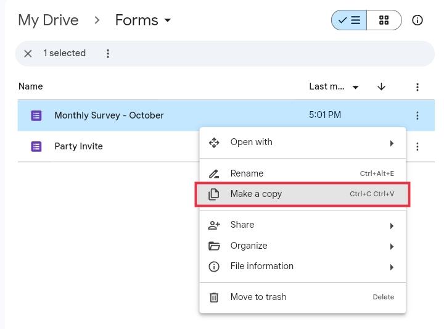This screenshot has width=444, height=329.
Task: Open File information menu entry
Action: pos(302,267)
